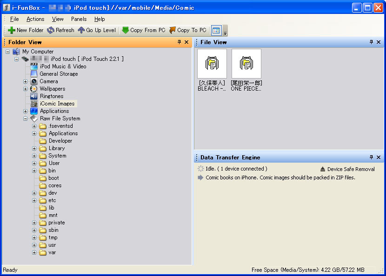Select the Applications app store icon
This screenshot has width=386, height=276.
[x=34, y=111]
